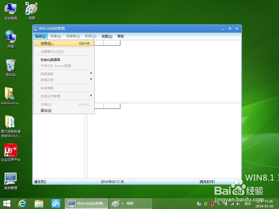Viewport: 279px width, 209px height.
Task: Select the 回收站 recycle bin icon
Action: click(x=11, y=67)
